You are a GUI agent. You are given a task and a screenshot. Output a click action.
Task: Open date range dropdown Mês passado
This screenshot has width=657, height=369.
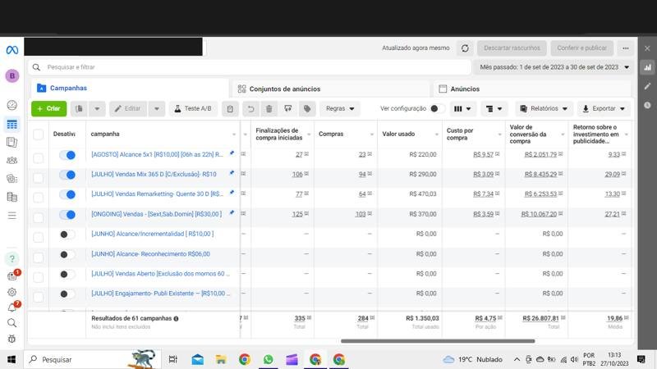(x=554, y=67)
